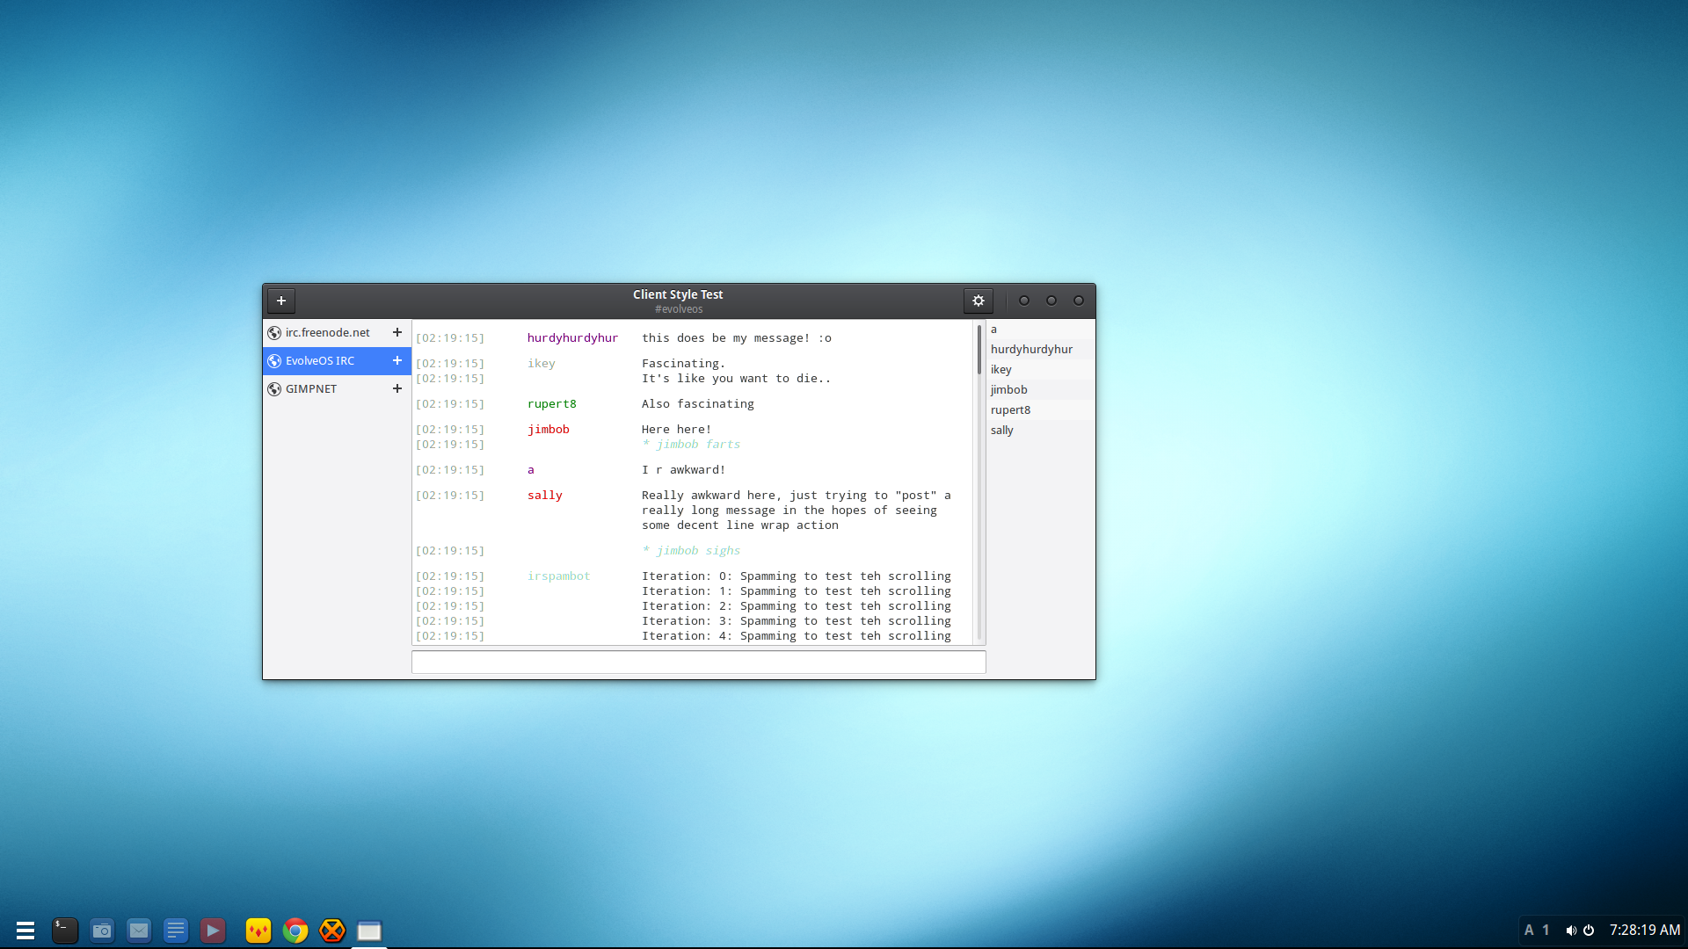Open the orange X application in the panel
This screenshot has height=949, width=1688.
(332, 931)
